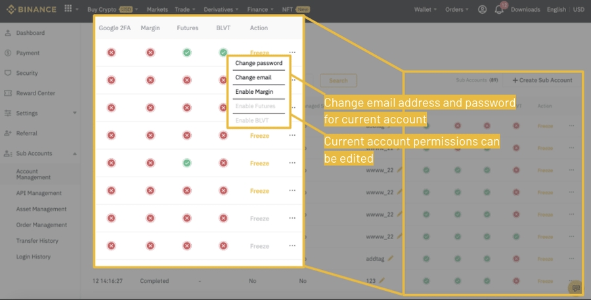Click the Search button
The height and width of the screenshot is (300, 591).
(338, 81)
